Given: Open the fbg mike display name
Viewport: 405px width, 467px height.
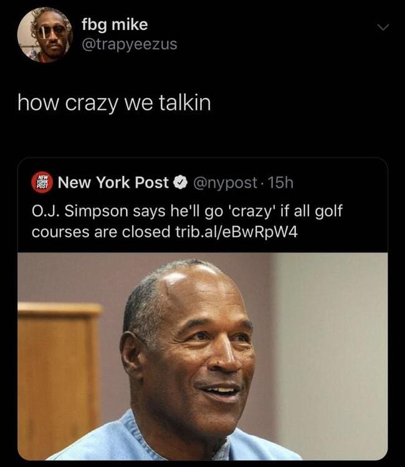Looking at the screenshot, I should (x=115, y=25).
